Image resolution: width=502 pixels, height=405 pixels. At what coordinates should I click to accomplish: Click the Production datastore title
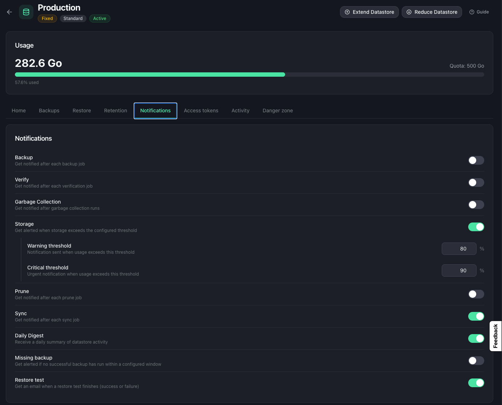click(x=59, y=8)
